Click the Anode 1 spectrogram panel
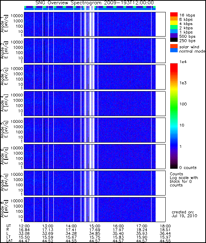206x243 pixels. click(x=95, y=24)
